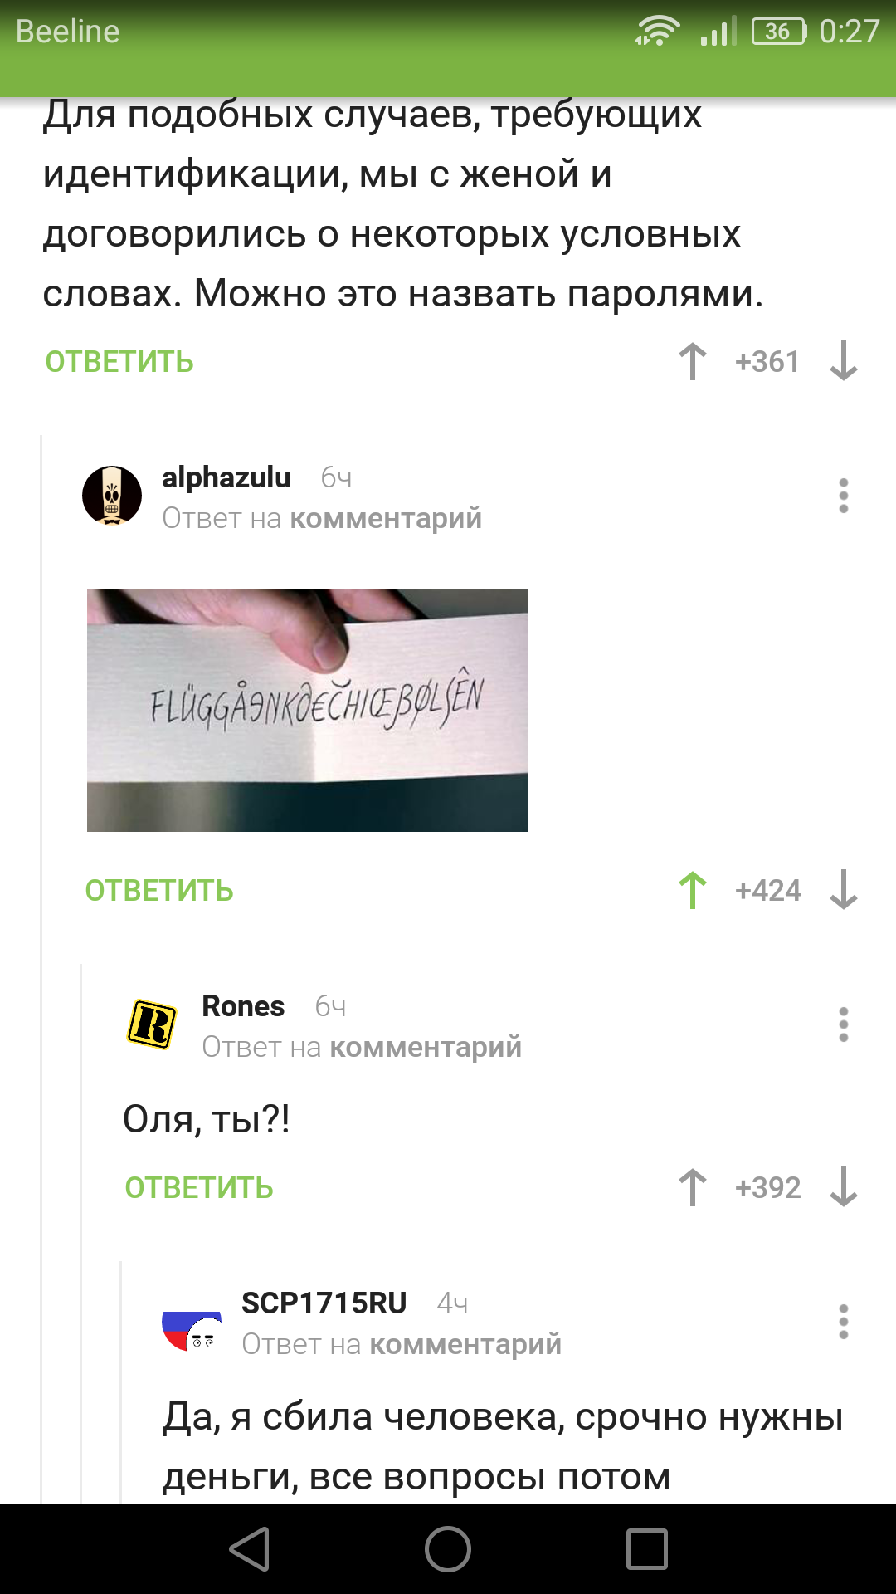This screenshot has height=1594, width=896.
Task: Downvote alphazulu's image comment
Action: pos(844,890)
